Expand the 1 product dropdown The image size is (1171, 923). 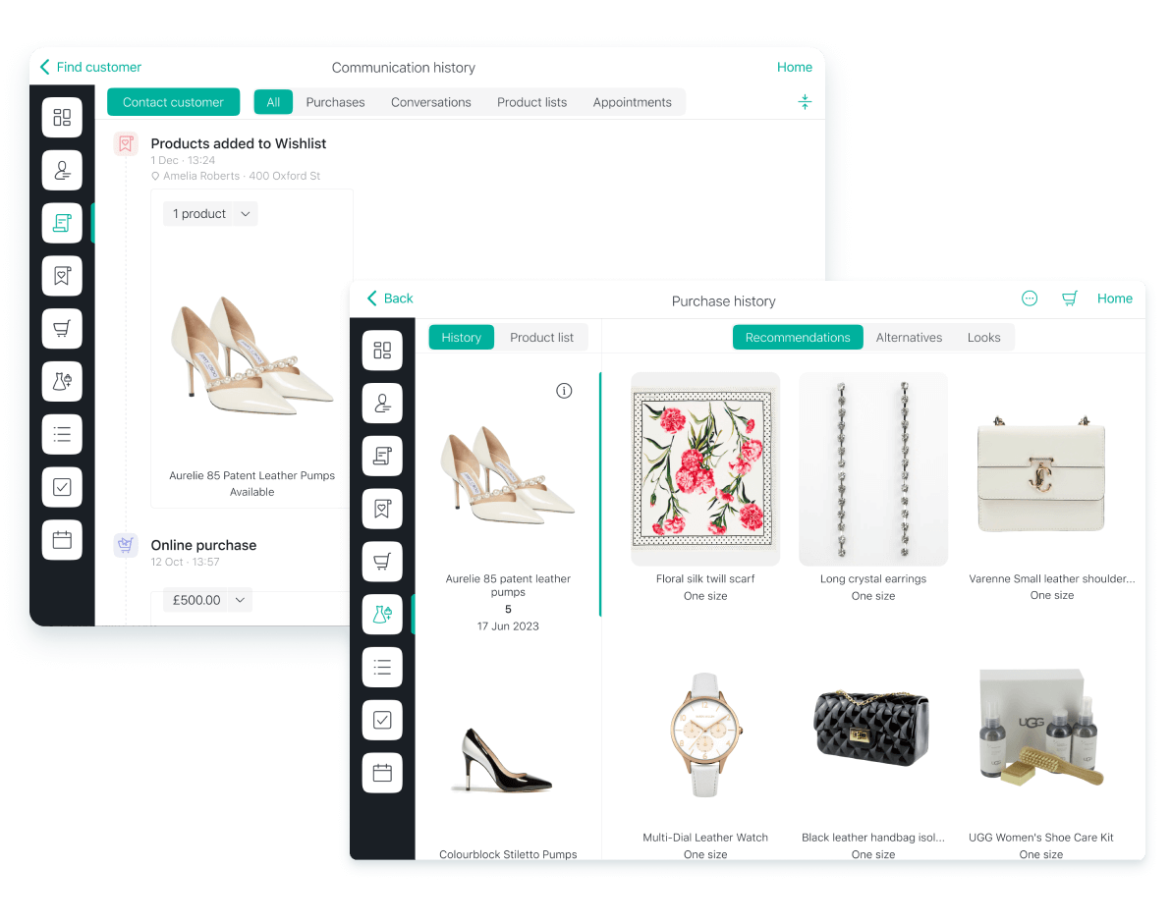[210, 214]
